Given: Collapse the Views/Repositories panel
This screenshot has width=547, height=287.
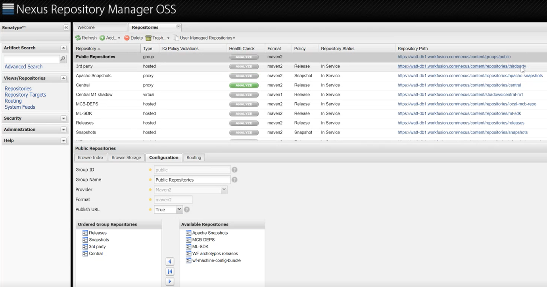Looking at the screenshot, I should [63, 78].
